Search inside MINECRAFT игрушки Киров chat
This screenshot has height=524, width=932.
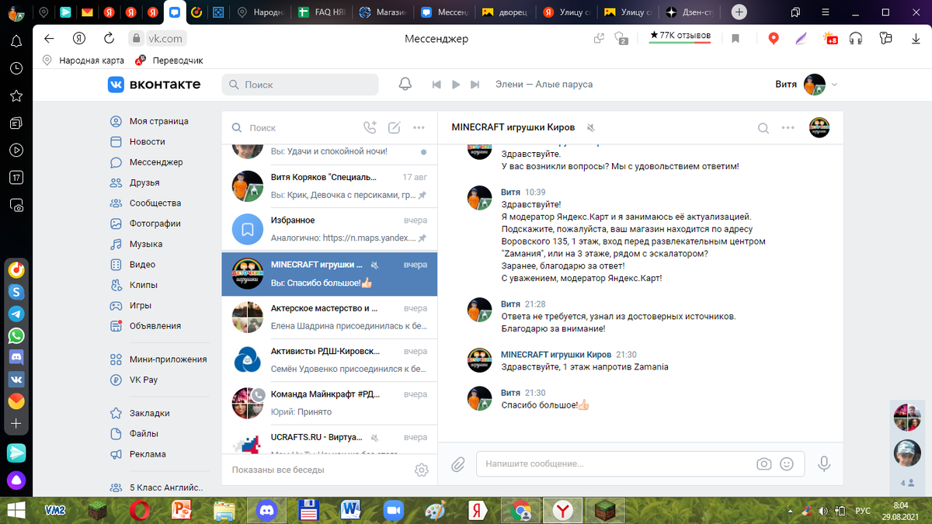click(x=763, y=128)
